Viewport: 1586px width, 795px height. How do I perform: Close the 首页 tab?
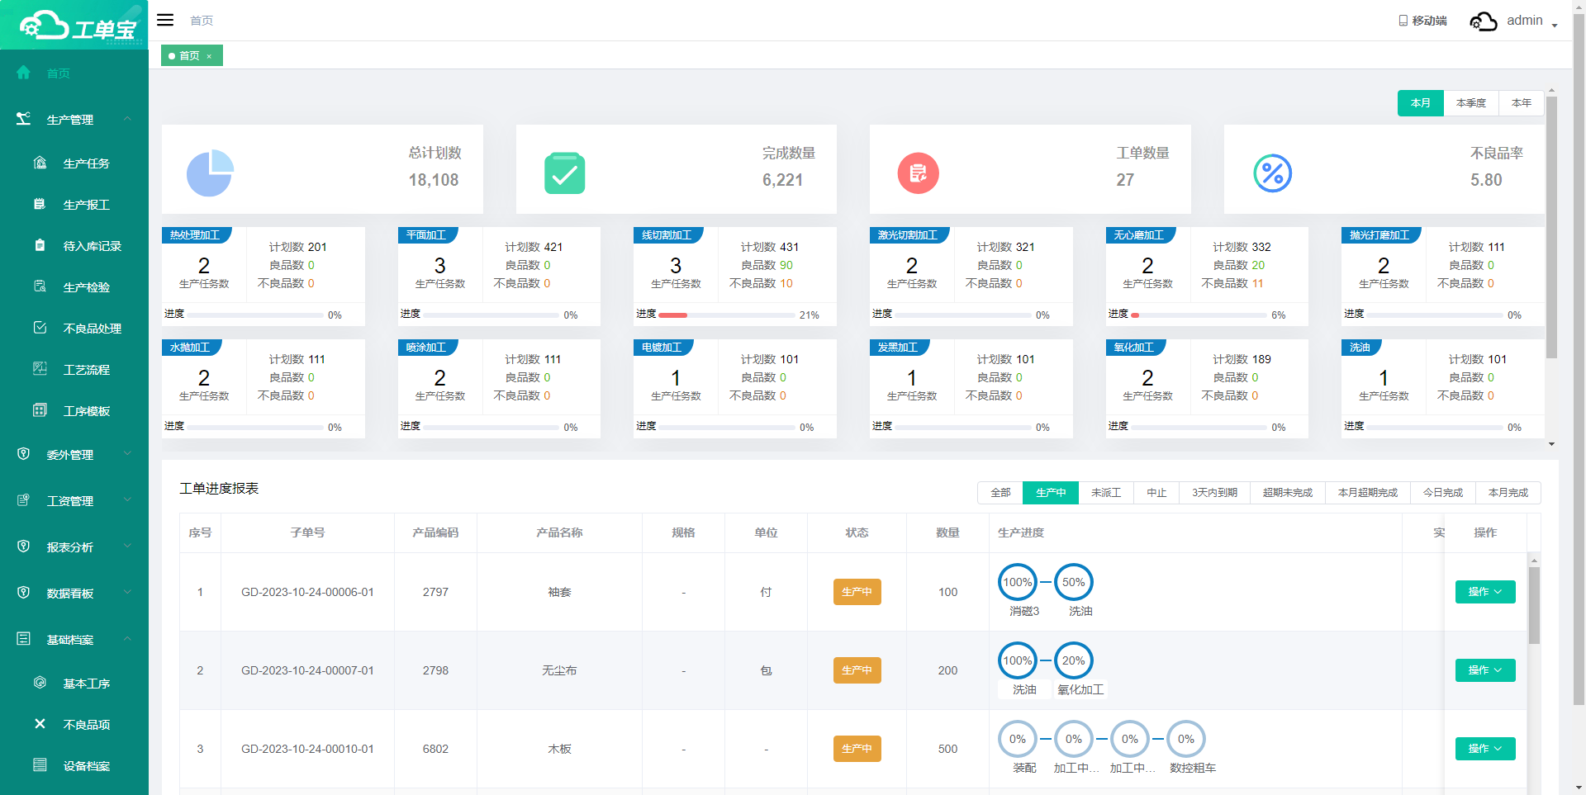click(209, 56)
